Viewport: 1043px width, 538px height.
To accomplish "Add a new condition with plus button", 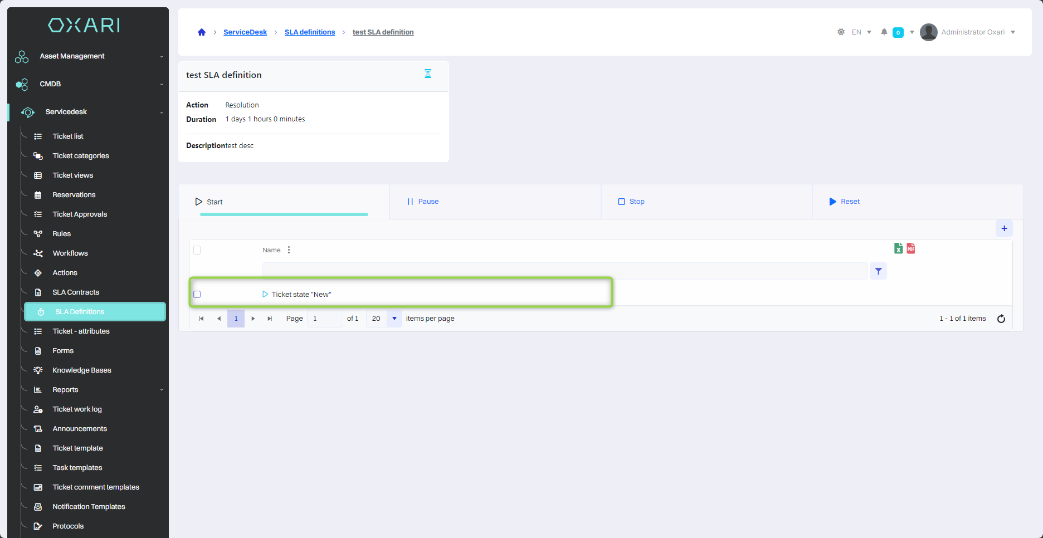I will point(1004,228).
